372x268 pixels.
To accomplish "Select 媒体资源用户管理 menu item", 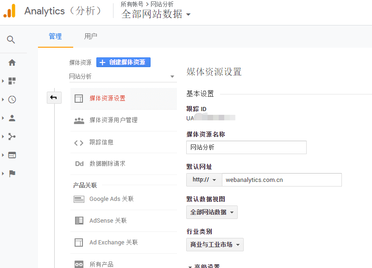I will click(124, 120).
